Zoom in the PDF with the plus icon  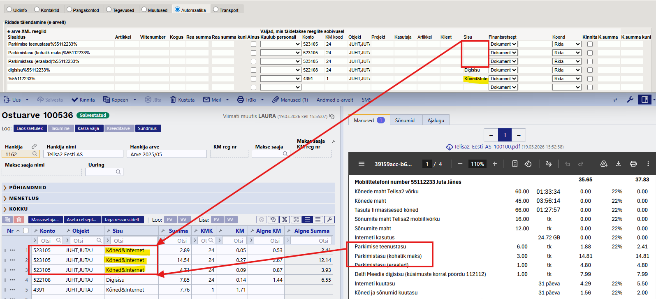[x=495, y=164]
